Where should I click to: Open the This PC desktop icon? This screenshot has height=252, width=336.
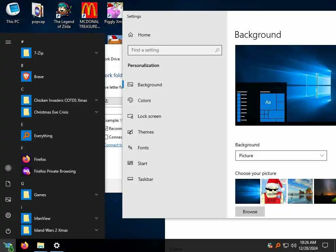coord(13,13)
